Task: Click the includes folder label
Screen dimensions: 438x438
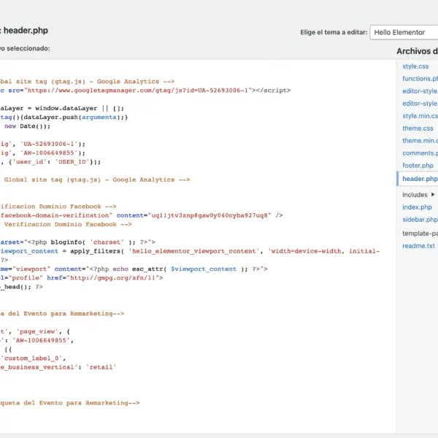Action: click(415, 195)
